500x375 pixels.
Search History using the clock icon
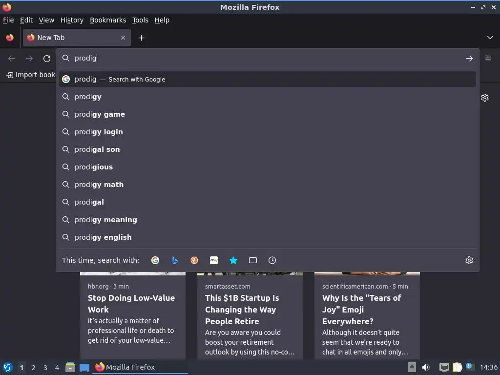click(272, 260)
